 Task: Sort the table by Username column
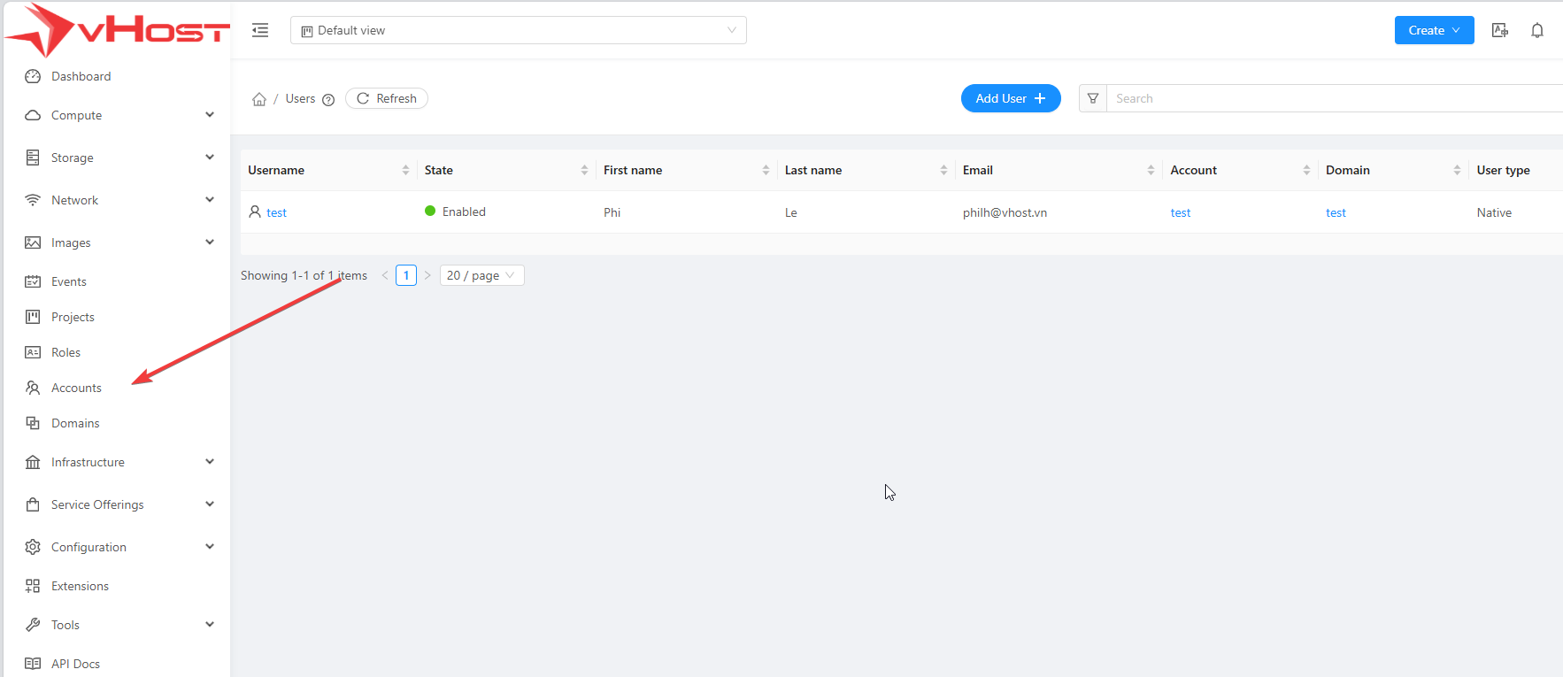pos(405,170)
